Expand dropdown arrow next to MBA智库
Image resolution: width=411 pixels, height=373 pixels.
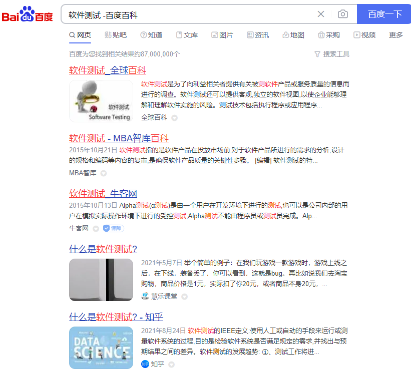(104, 174)
